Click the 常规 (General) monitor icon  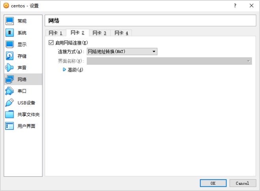(9, 21)
